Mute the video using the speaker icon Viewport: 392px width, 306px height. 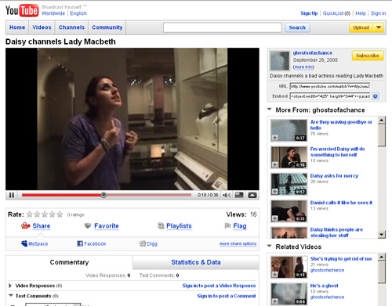(227, 195)
